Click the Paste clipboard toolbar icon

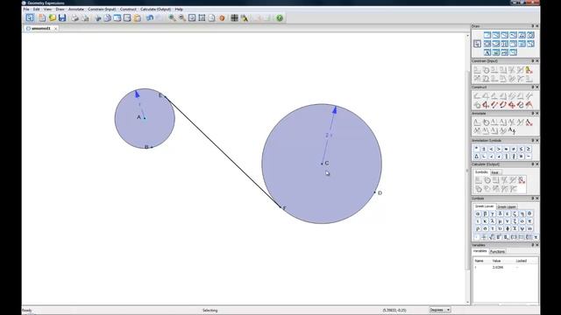138,17
